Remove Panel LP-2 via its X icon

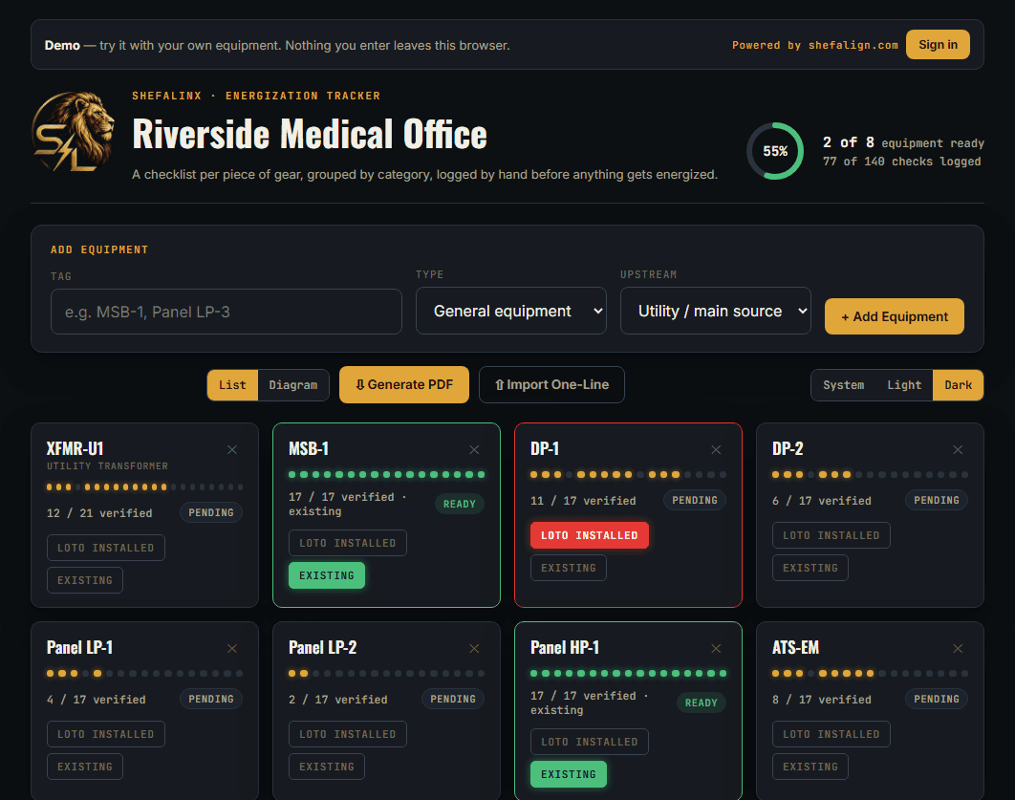[x=474, y=649]
